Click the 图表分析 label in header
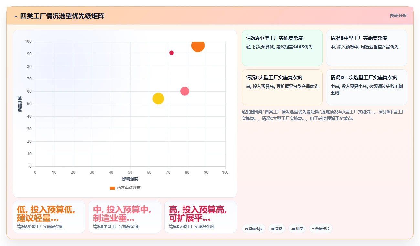420x246 pixels. click(398, 16)
